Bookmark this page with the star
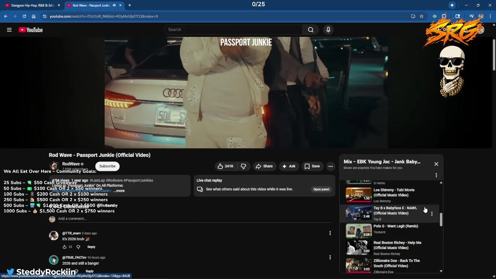Viewport: 496px width, 279px height. (x=422, y=16)
